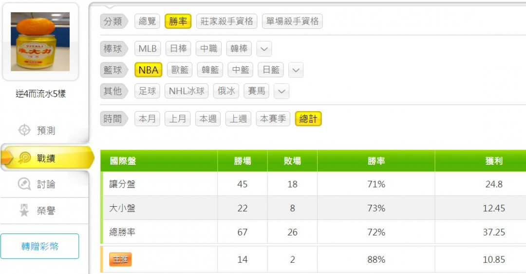Image resolution: width=526 pixels, height=274 pixels.
Task: Choose the NBA league filter
Action: point(148,70)
